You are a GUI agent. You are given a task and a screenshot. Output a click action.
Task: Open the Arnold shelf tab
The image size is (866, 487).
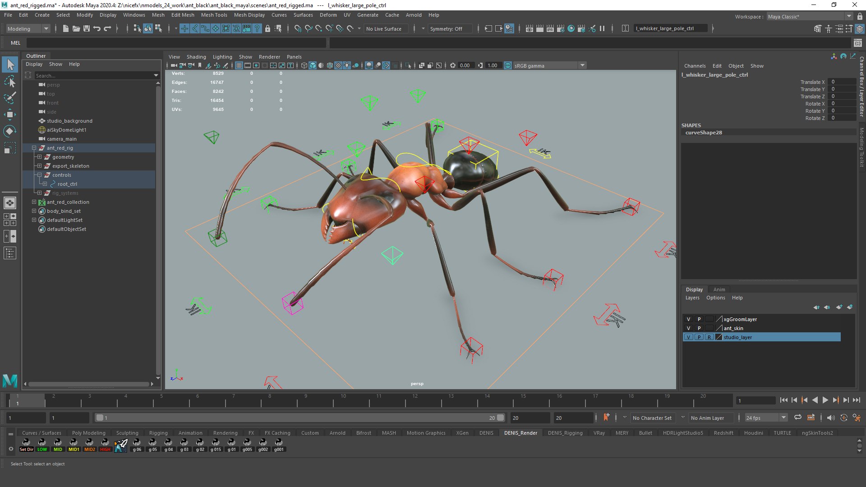tap(337, 433)
